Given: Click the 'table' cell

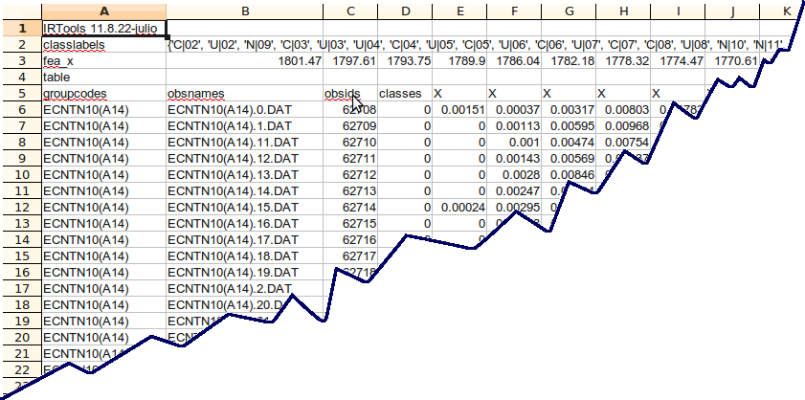Looking at the screenshot, I should [104, 78].
